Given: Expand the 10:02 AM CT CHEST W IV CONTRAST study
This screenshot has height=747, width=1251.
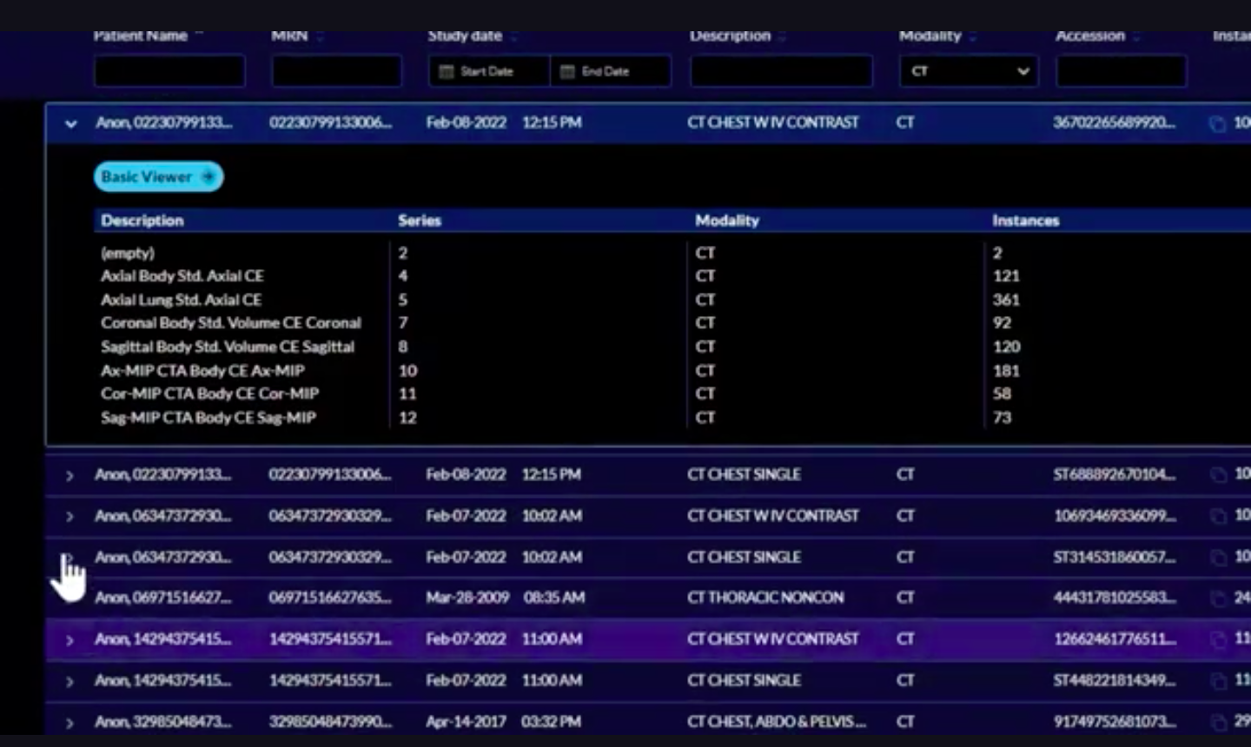Looking at the screenshot, I should [x=69, y=517].
